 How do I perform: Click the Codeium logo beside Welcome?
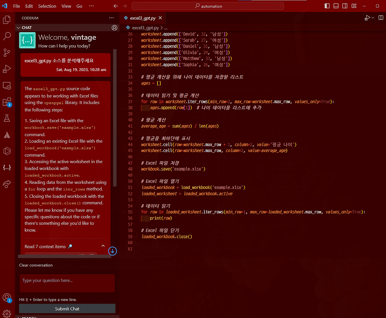[27, 40]
